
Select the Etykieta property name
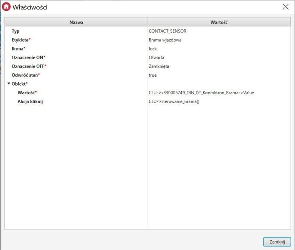coord(21,40)
